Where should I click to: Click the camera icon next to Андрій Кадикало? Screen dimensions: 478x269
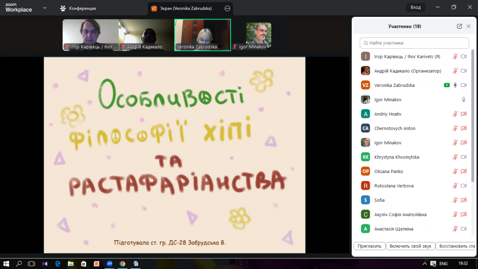click(x=463, y=71)
